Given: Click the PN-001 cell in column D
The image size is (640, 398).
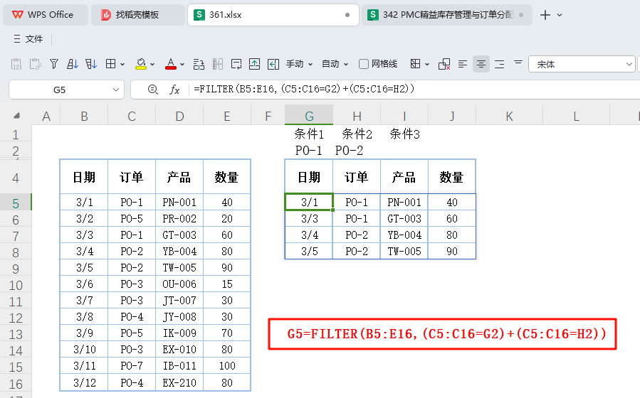Looking at the screenshot, I should [179, 202].
